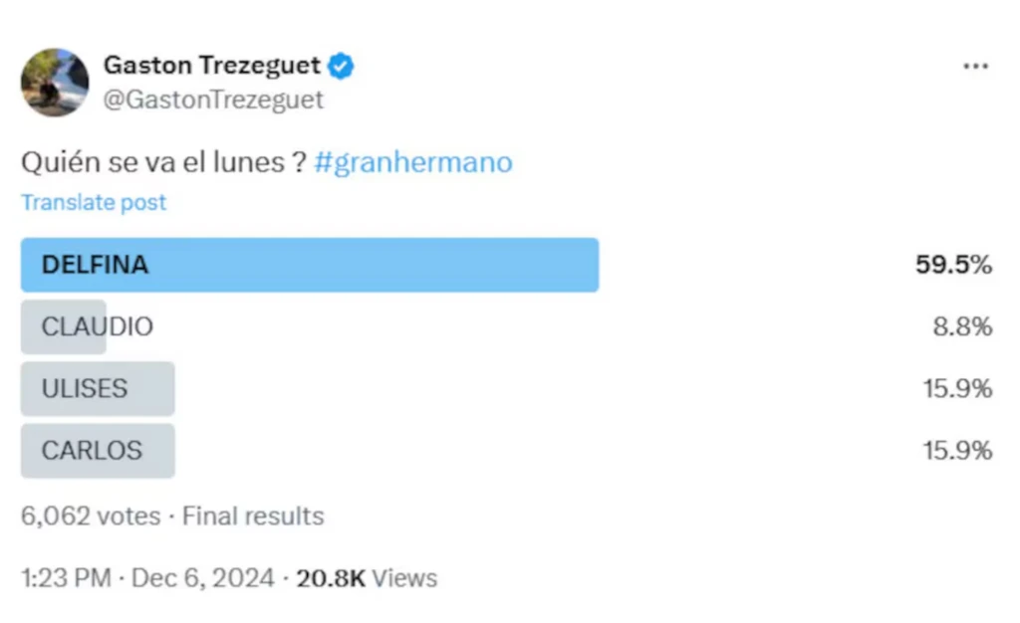This screenshot has width=1020, height=623.
Task: Click the 15.9% result beside CARLOS
Action: (x=957, y=450)
